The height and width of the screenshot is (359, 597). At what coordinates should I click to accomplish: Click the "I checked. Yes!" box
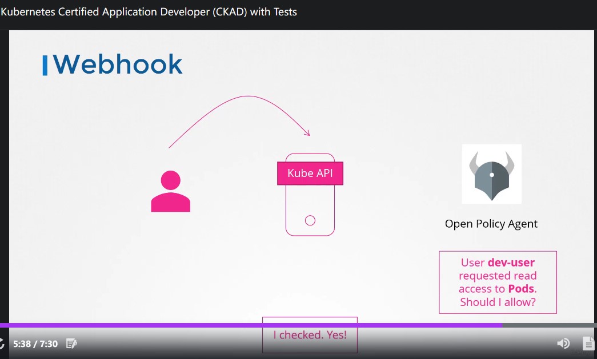(x=310, y=334)
